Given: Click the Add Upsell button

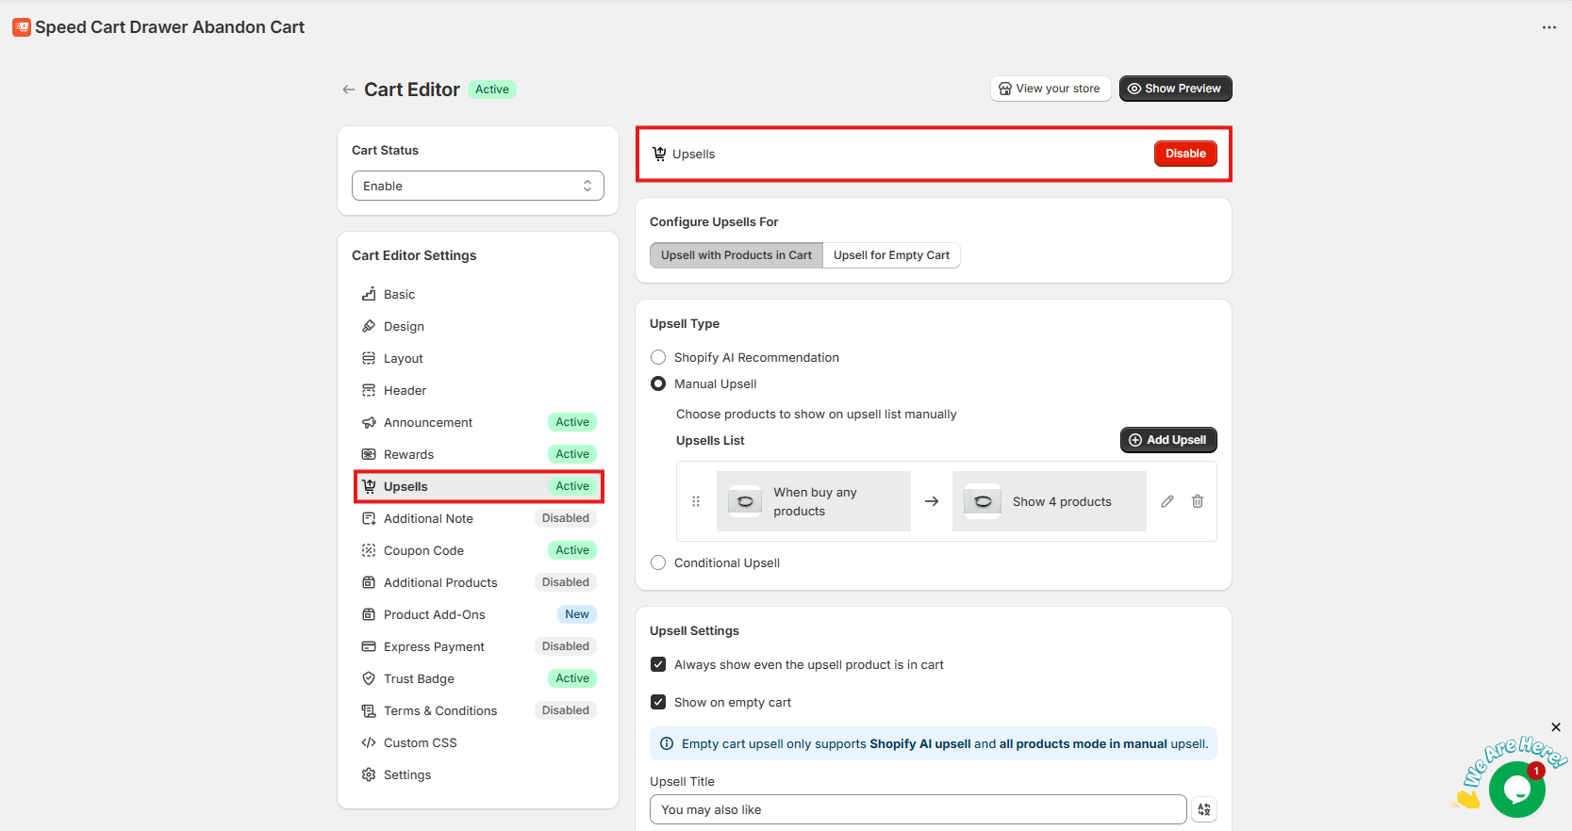Looking at the screenshot, I should click(1167, 440).
